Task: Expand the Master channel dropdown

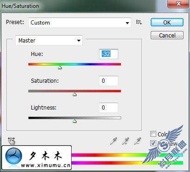Action: point(49,41)
